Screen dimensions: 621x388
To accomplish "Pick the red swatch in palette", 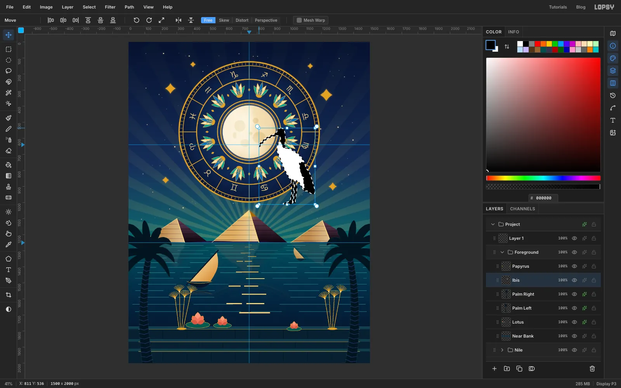I will coord(538,44).
